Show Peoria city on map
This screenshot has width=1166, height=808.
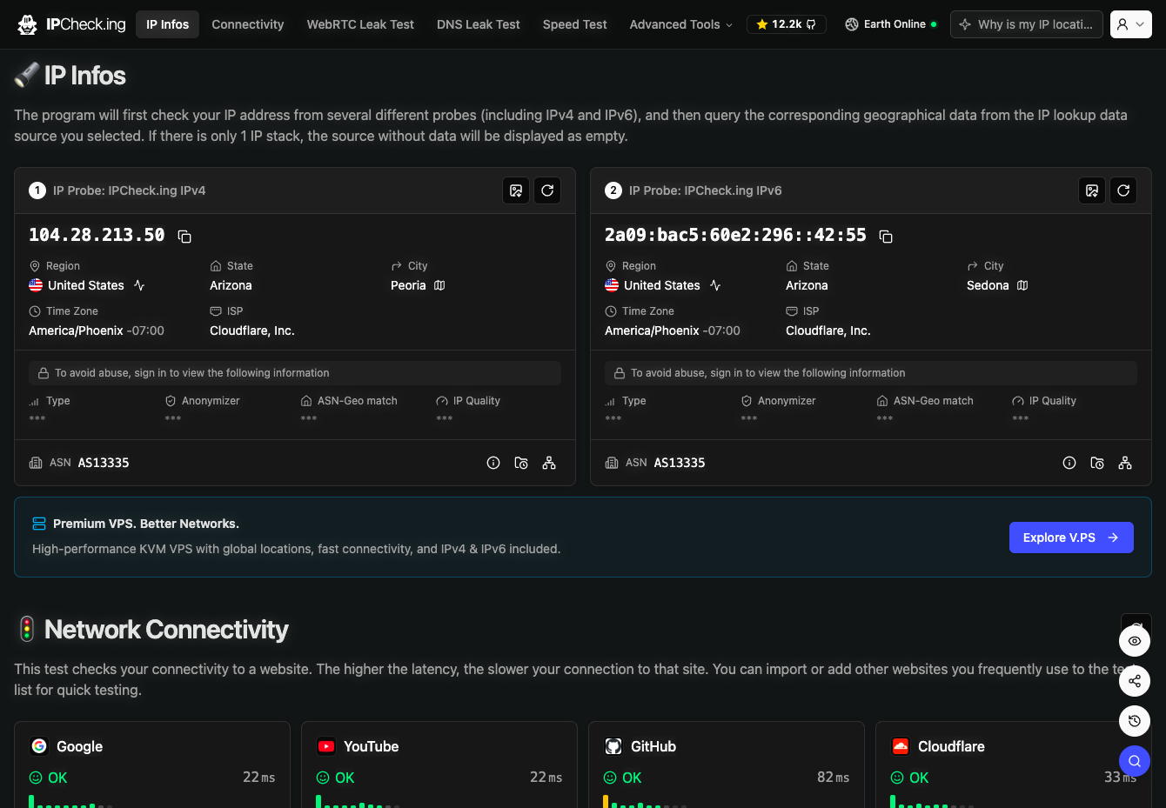tap(439, 285)
